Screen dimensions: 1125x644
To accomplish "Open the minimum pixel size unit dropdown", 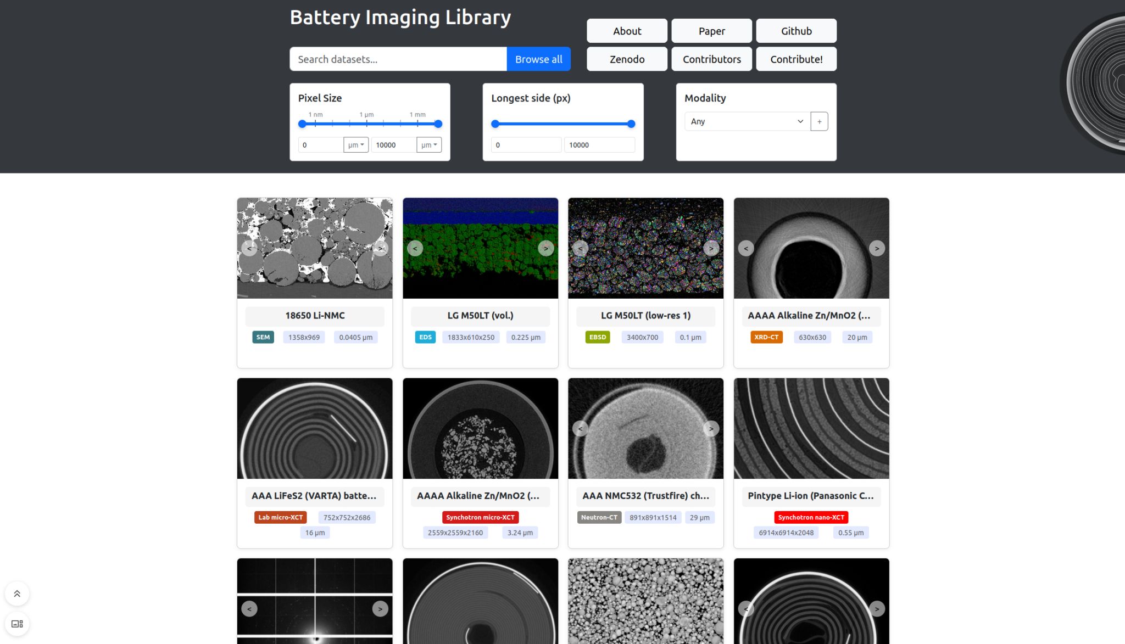I will coord(356,145).
